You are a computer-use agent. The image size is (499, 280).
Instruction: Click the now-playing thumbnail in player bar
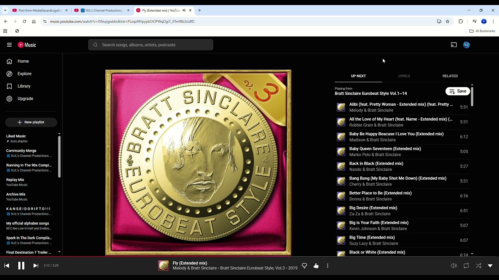click(164, 266)
